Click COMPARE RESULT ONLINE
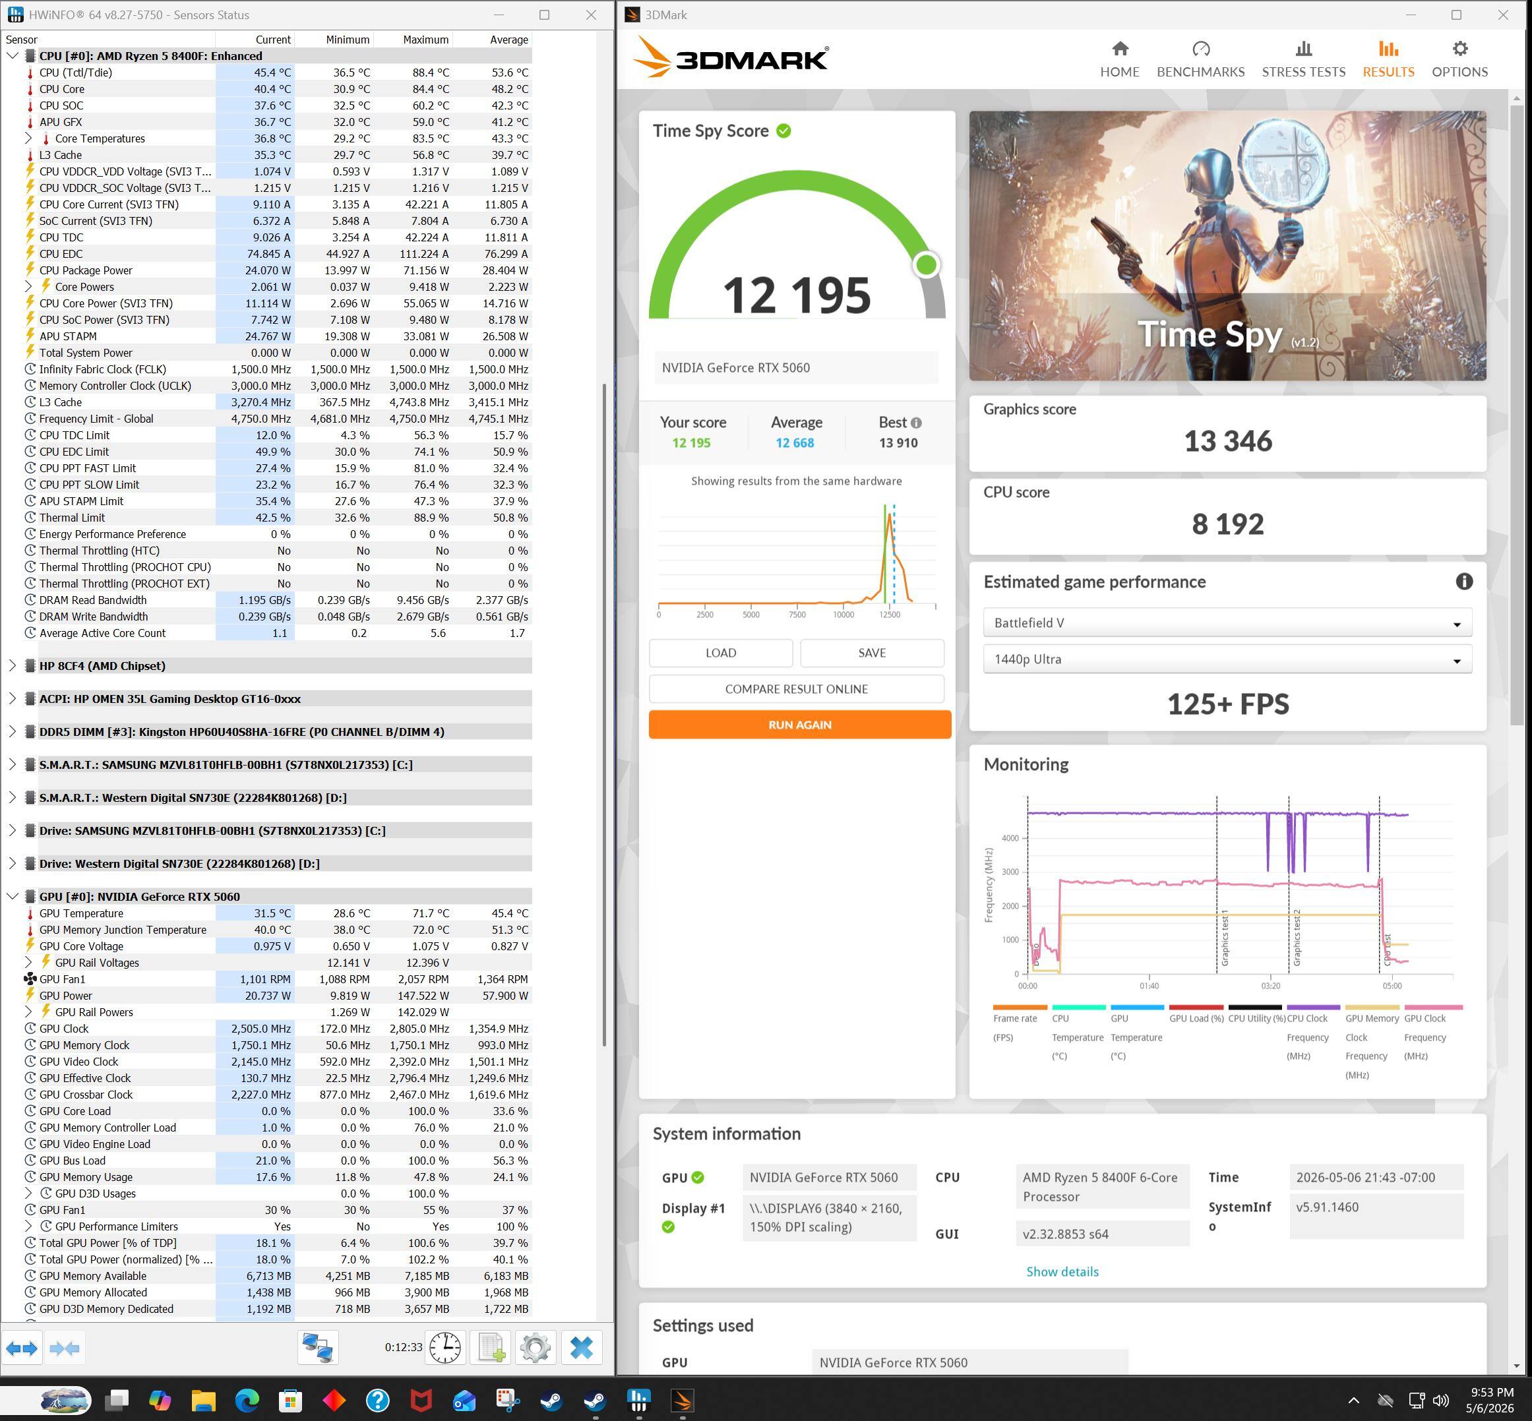This screenshot has width=1532, height=1421. 796,689
